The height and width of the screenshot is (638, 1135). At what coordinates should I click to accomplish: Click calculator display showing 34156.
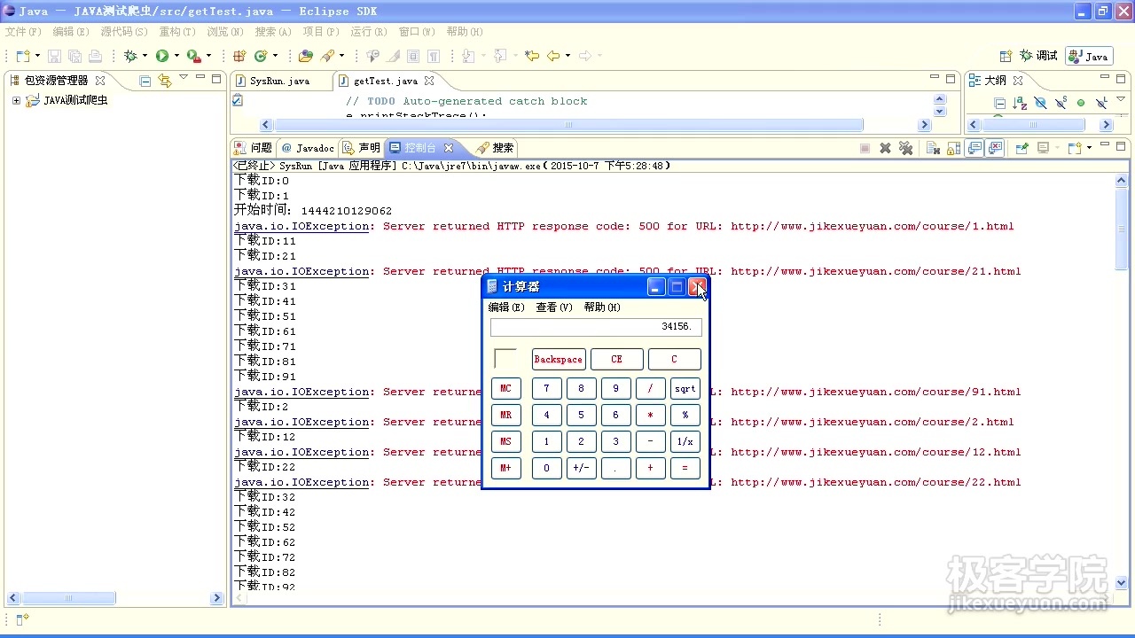pos(596,327)
